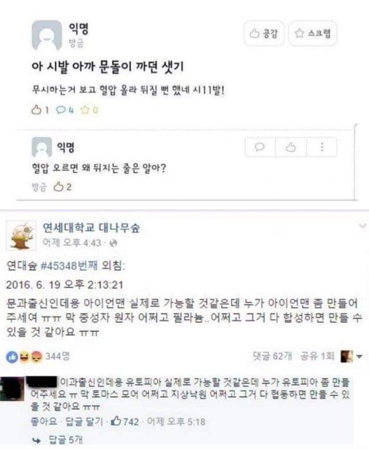Click the post's scrap star count icon

click(85, 110)
